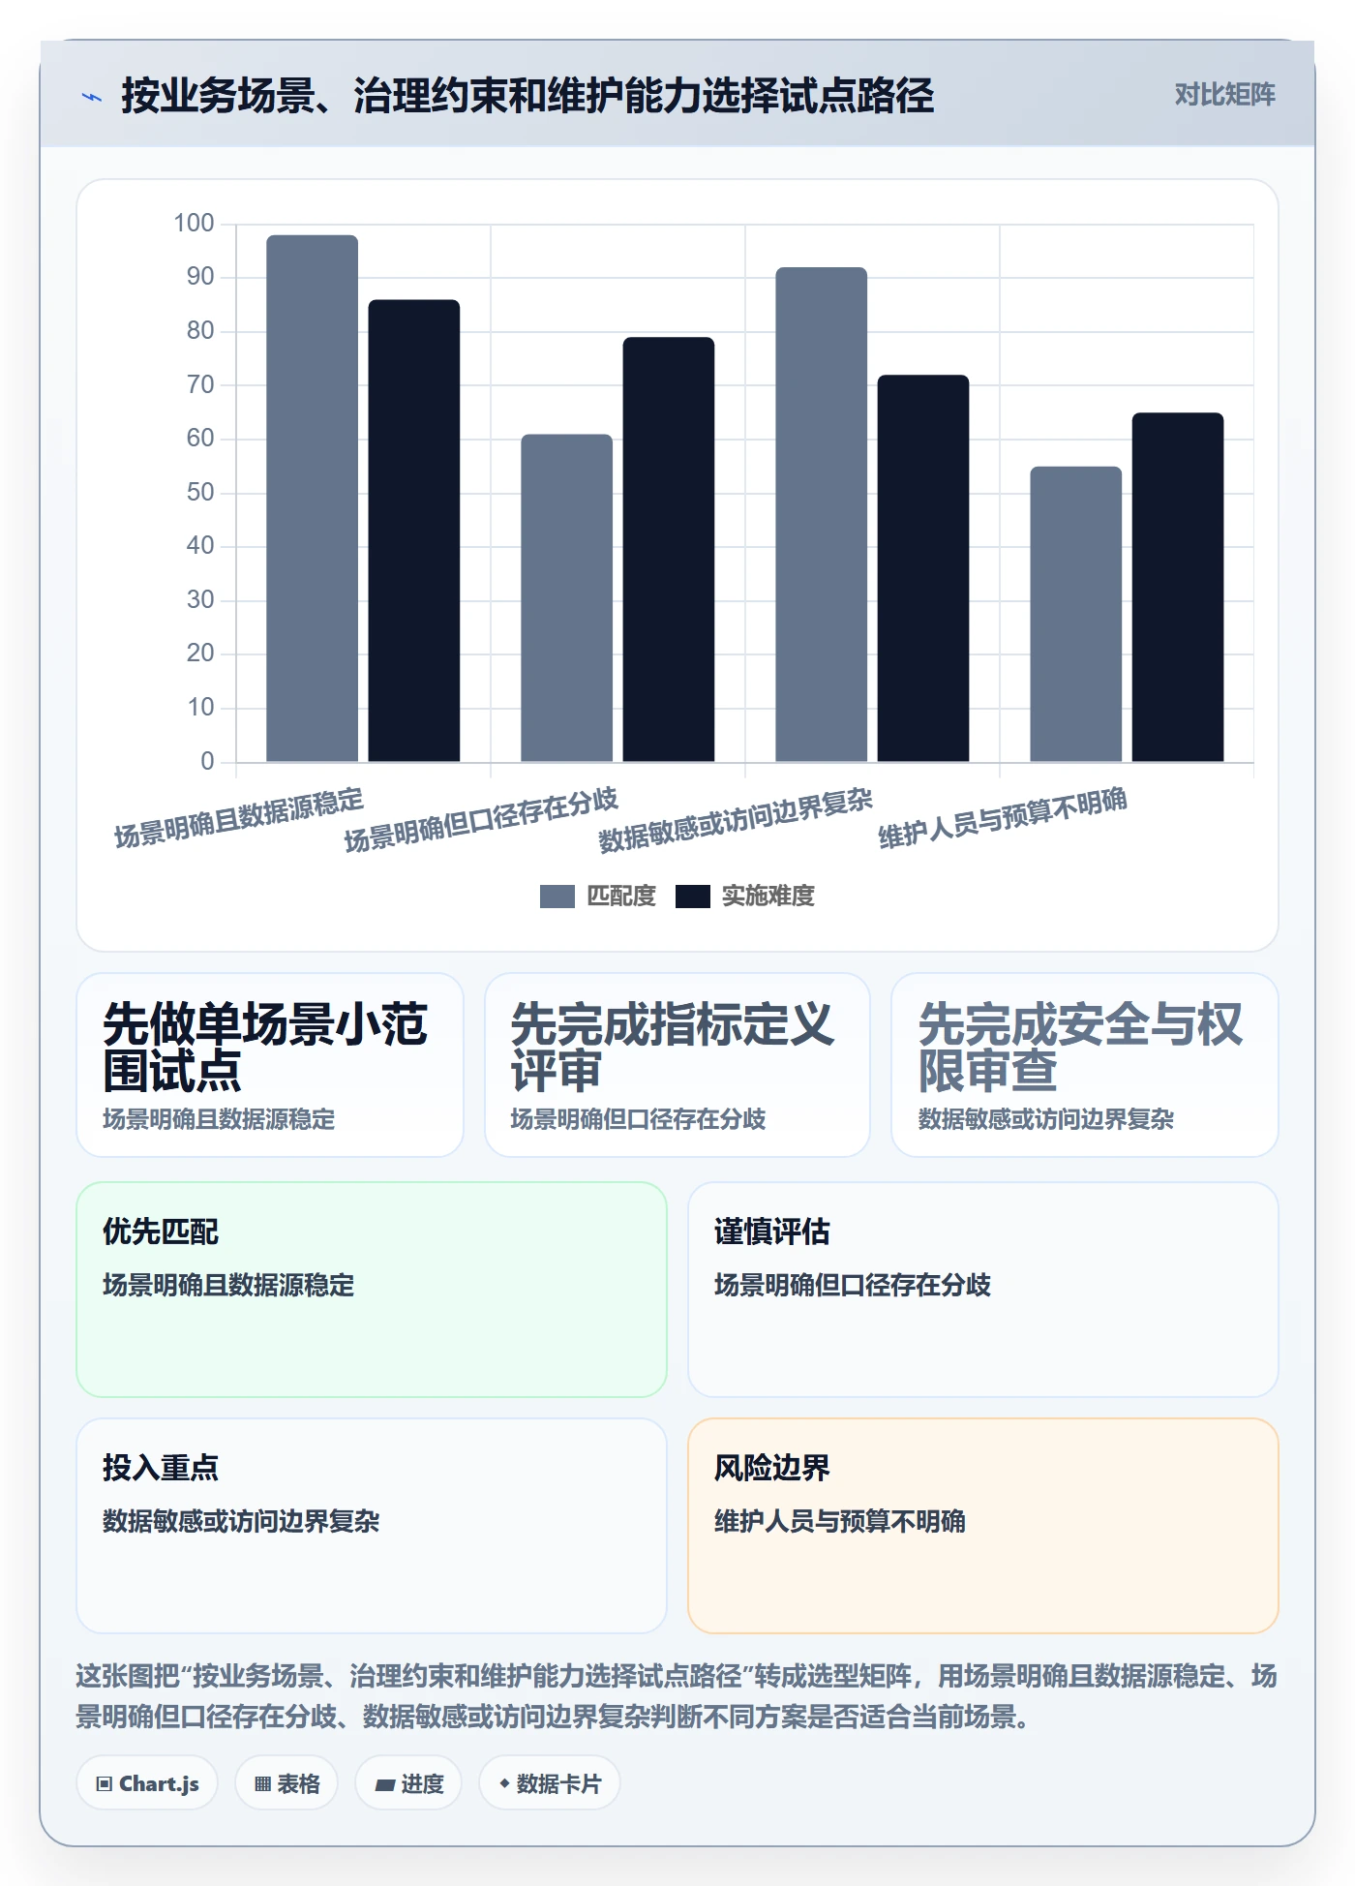The width and height of the screenshot is (1355, 1886).
Task: Open the 先完成安全与权限审查 card
Action: [x=1085, y=1065]
